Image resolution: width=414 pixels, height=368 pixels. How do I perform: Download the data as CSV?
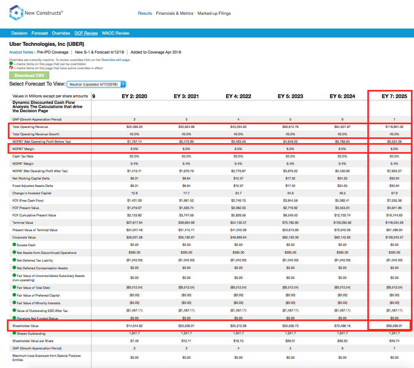[29, 75]
